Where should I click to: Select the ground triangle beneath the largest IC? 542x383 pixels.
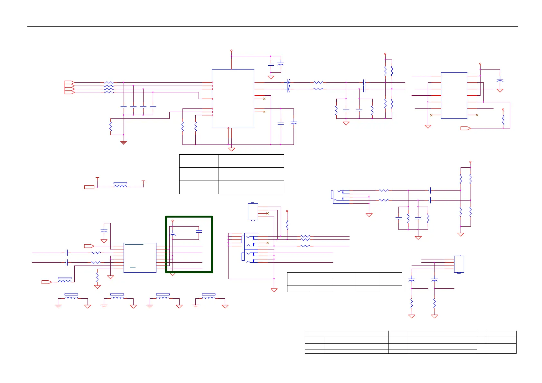click(231, 149)
